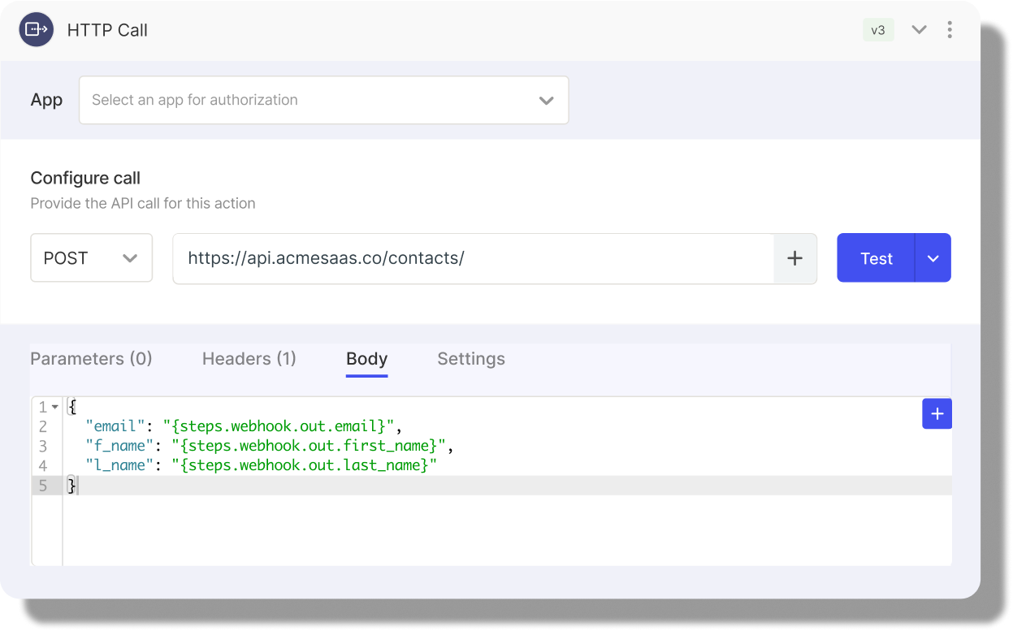This screenshot has width=1013, height=631.
Task: Click the v3 version badge
Action: [x=878, y=30]
